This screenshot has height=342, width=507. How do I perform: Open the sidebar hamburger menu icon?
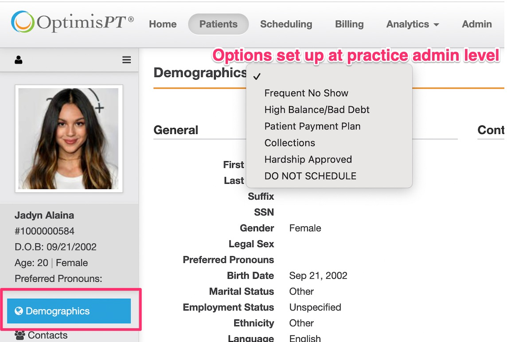127,60
